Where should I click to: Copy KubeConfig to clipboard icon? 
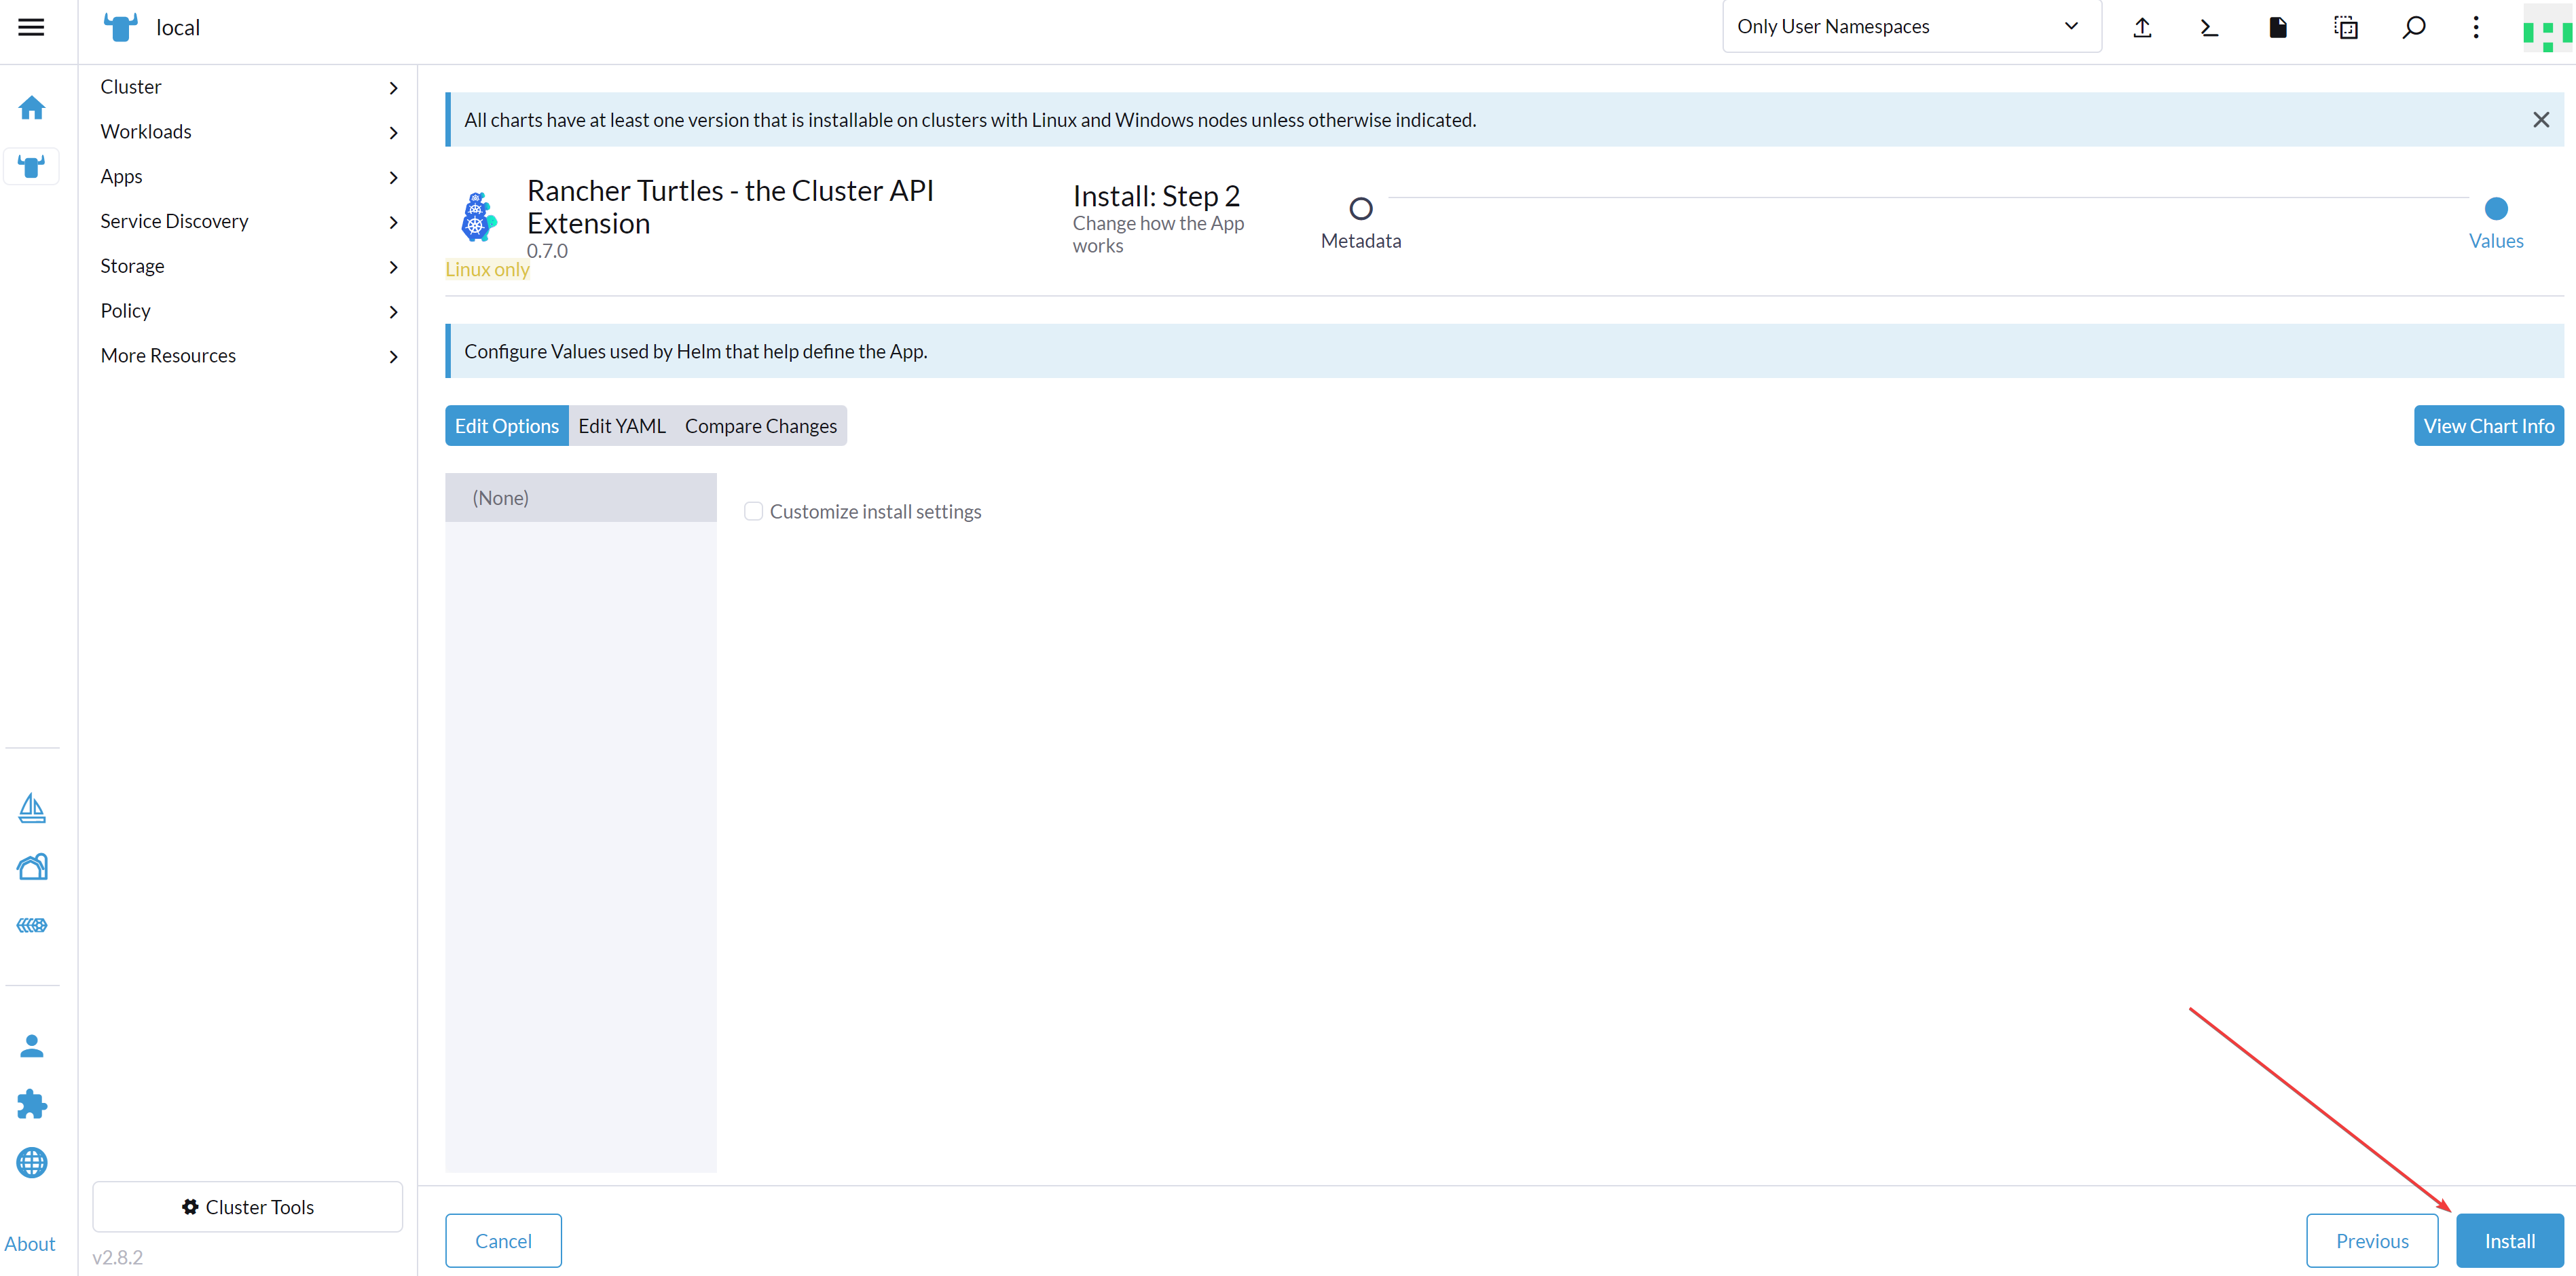tap(2346, 27)
